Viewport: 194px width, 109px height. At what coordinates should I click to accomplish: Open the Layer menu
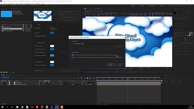click(x=17, y=3)
